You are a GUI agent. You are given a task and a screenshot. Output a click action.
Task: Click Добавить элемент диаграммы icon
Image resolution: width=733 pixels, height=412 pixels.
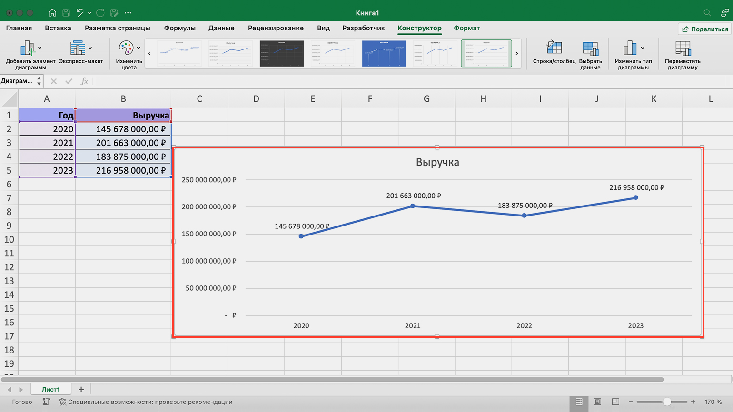tap(27, 48)
